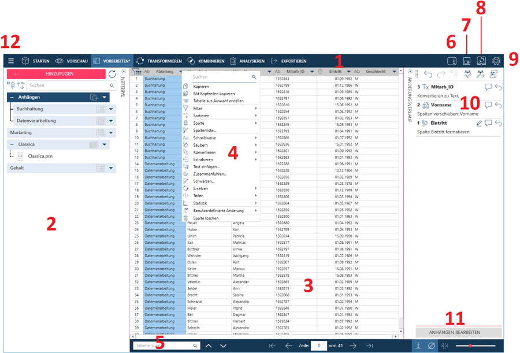Click the Zeile row number field

(319, 345)
